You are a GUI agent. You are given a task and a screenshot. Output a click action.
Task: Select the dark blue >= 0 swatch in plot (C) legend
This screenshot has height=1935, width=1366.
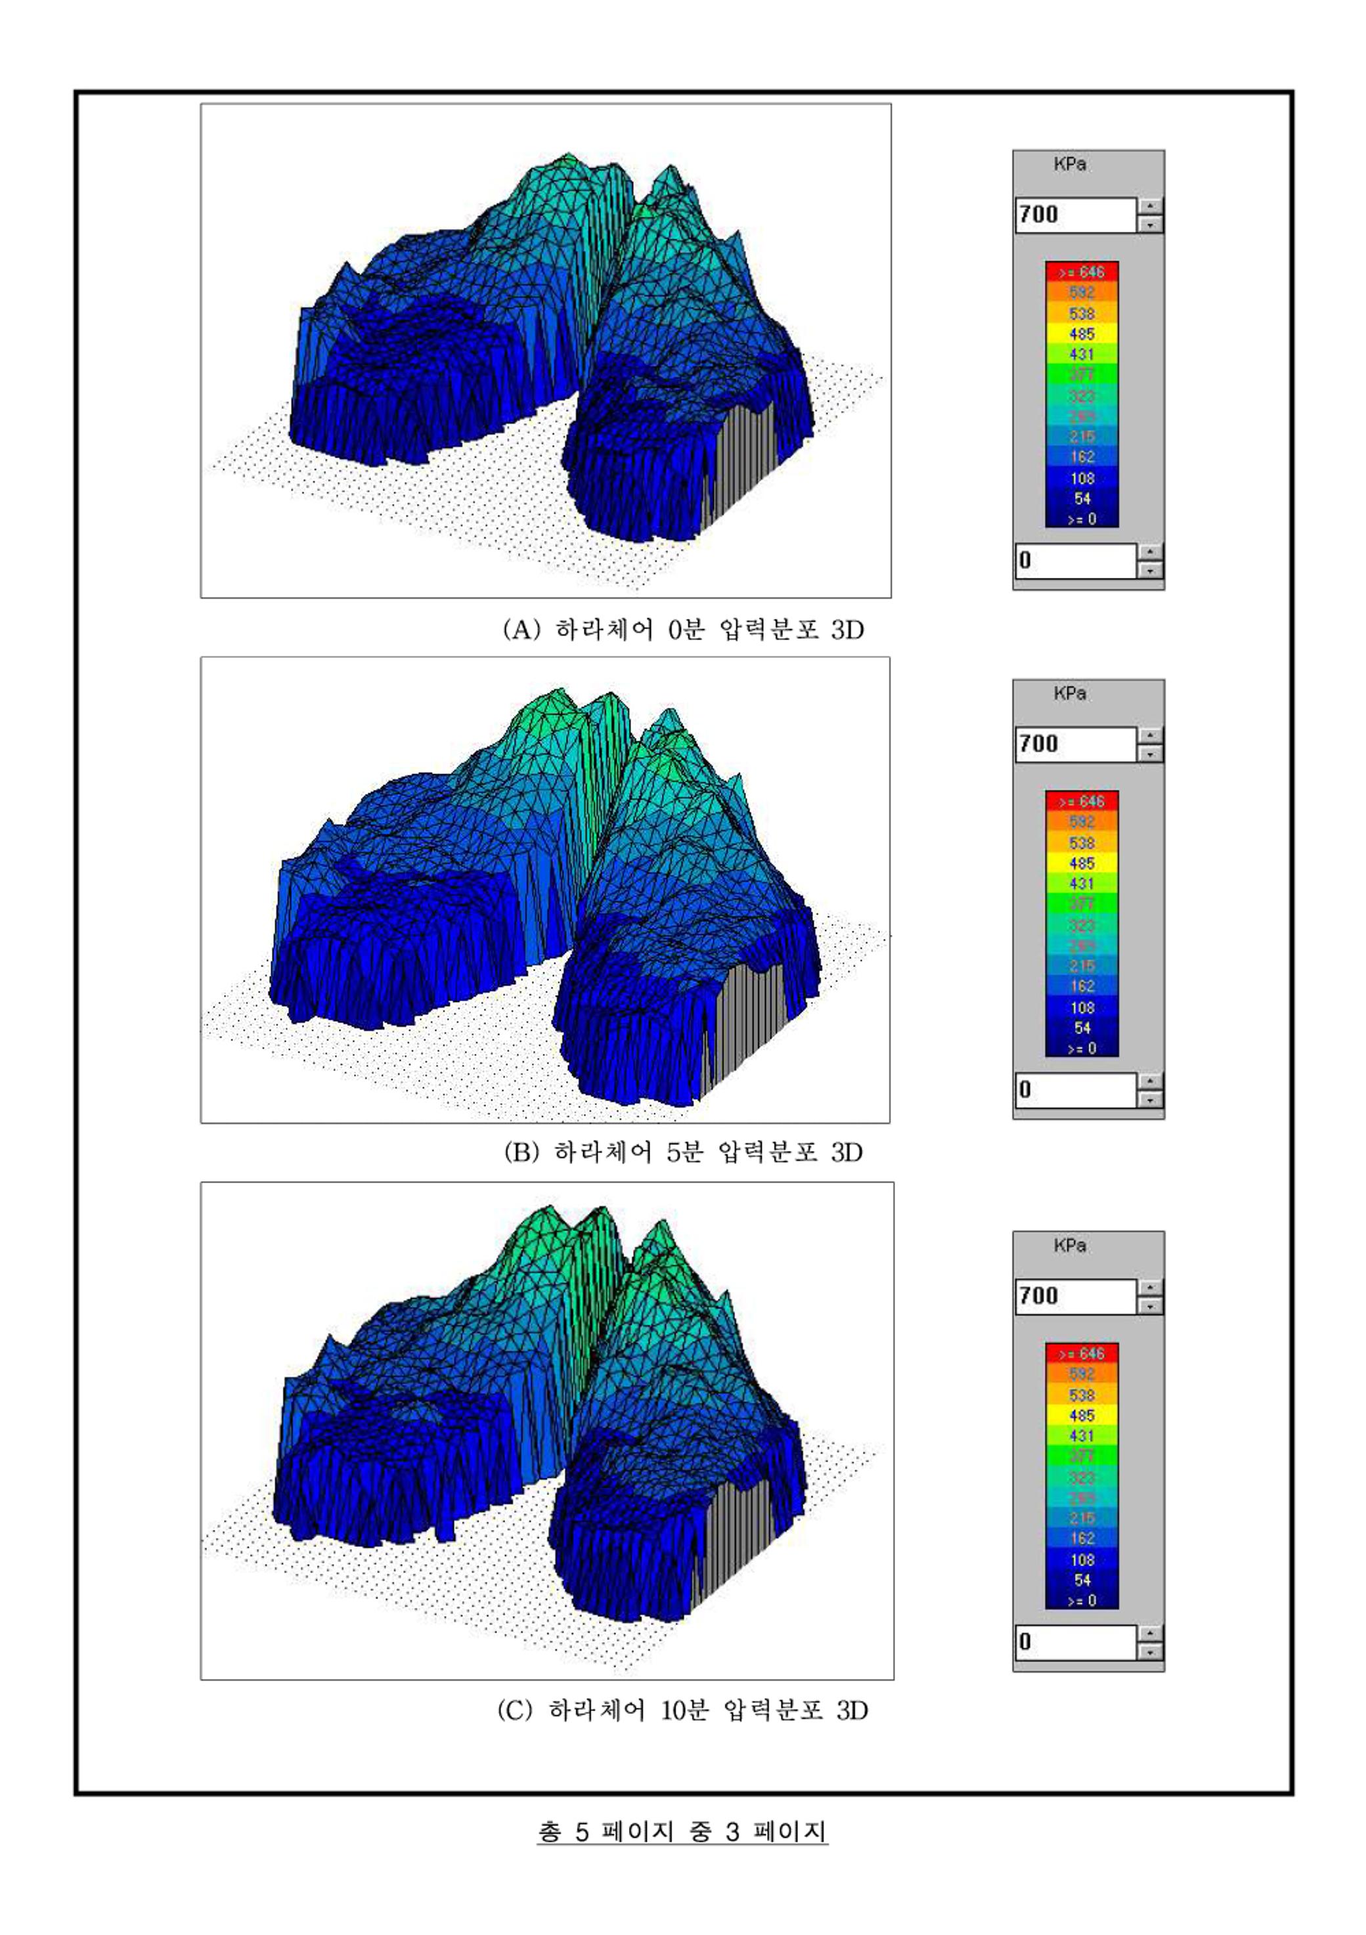point(1082,1600)
